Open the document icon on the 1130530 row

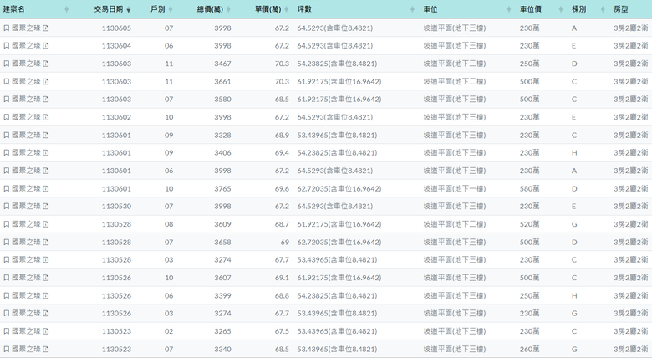tap(46, 207)
